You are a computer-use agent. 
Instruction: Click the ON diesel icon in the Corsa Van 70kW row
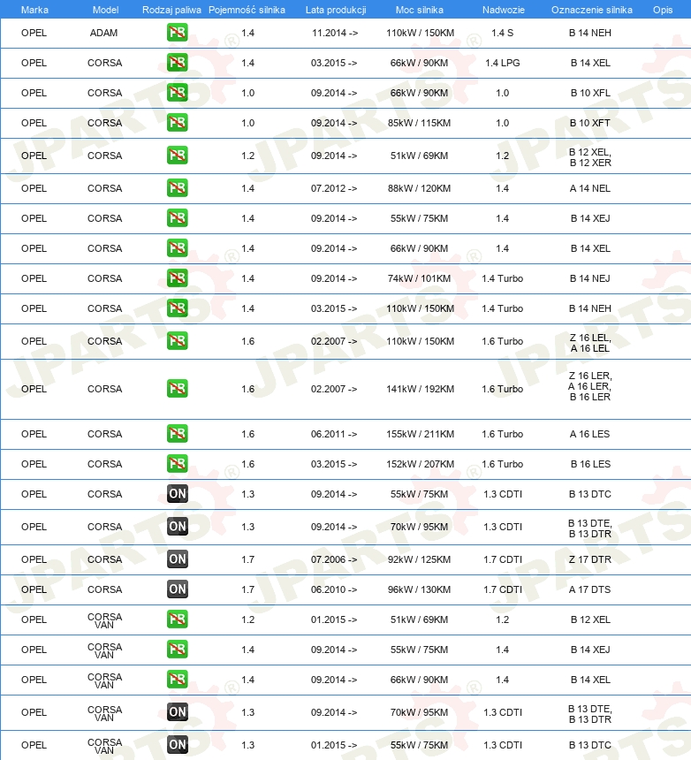177,712
